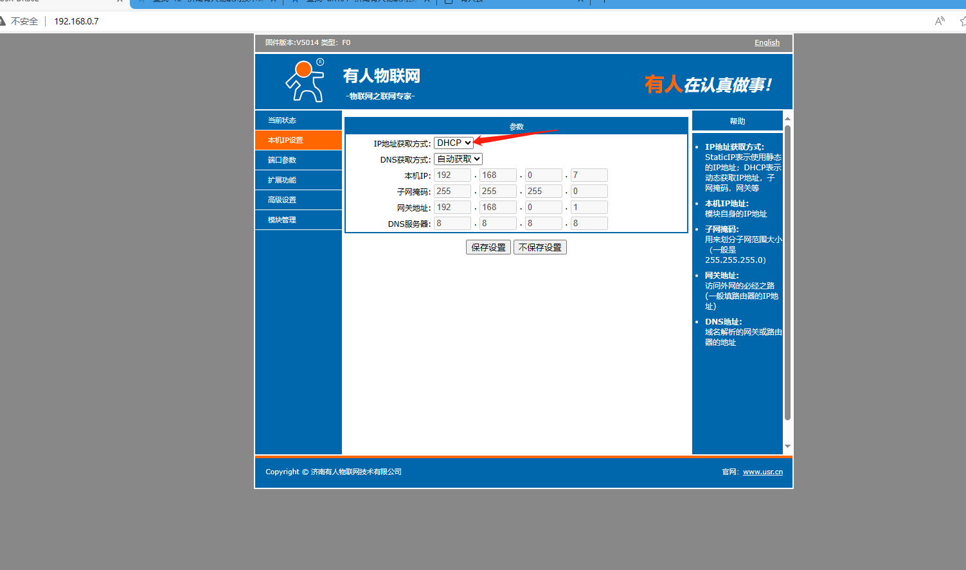Open the DNS获取方式 自动获取 dropdown
Viewport: 966px width, 570px height.
tap(458, 159)
